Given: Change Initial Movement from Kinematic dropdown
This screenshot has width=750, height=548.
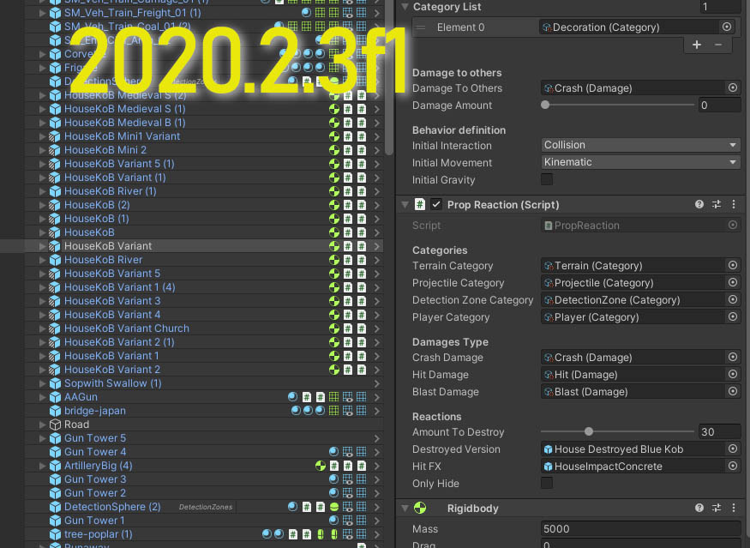Looking at the screenshot, I should click(x=639, y=162).
